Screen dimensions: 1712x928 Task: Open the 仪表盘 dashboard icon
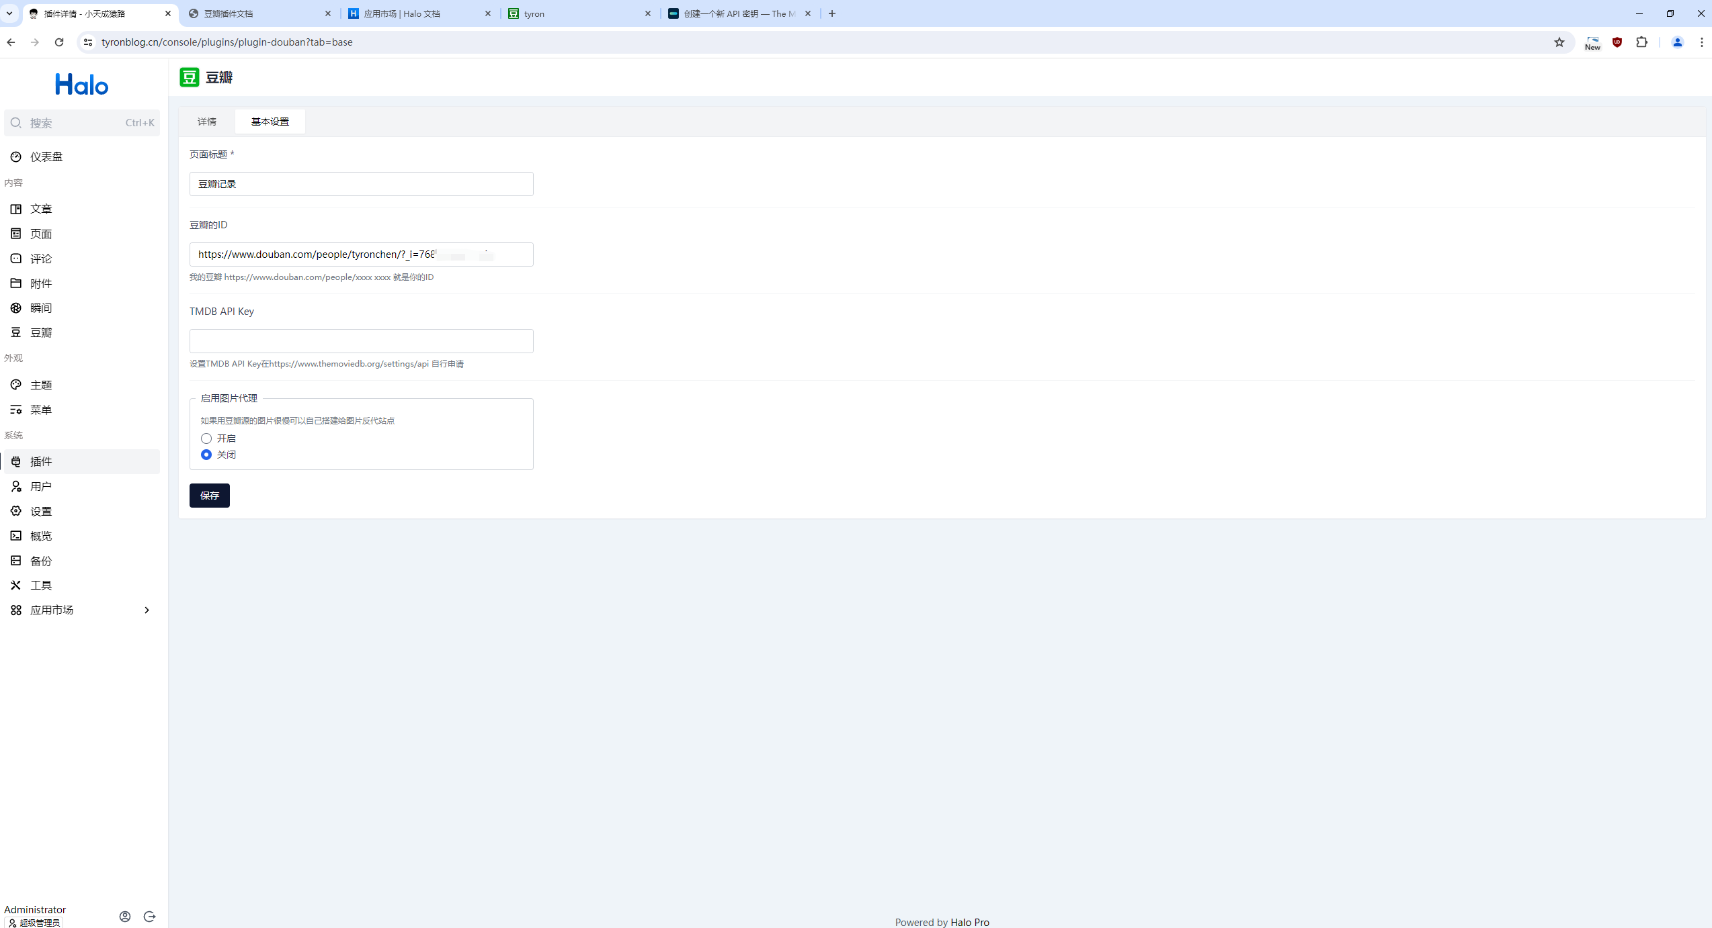click(16, 156)
